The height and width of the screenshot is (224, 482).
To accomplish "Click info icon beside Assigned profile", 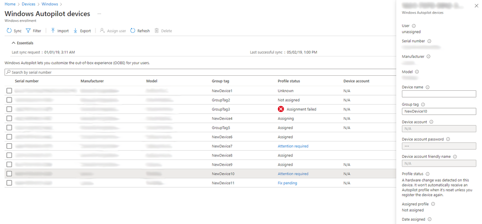I will 433,204.
